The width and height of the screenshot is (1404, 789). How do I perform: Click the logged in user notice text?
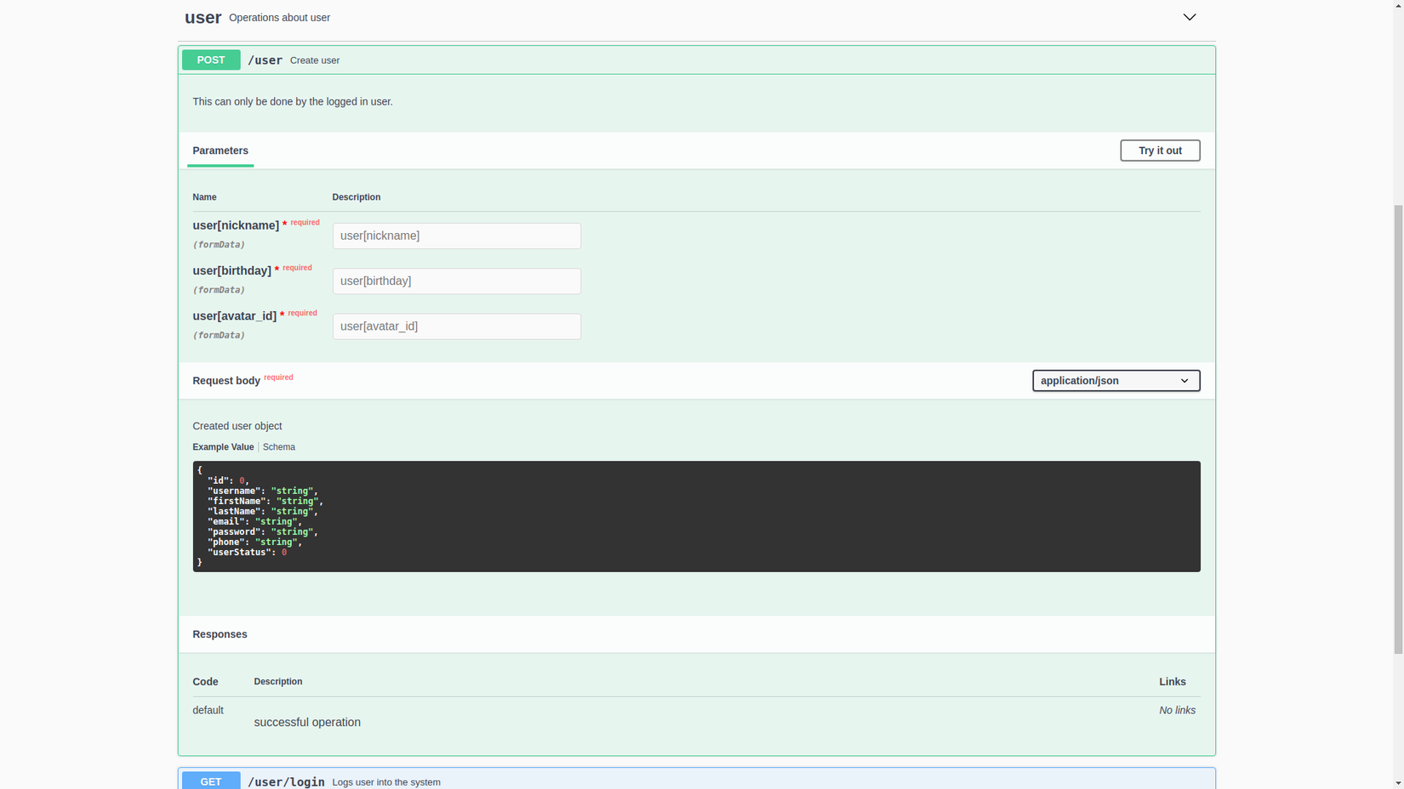(293, 101)
